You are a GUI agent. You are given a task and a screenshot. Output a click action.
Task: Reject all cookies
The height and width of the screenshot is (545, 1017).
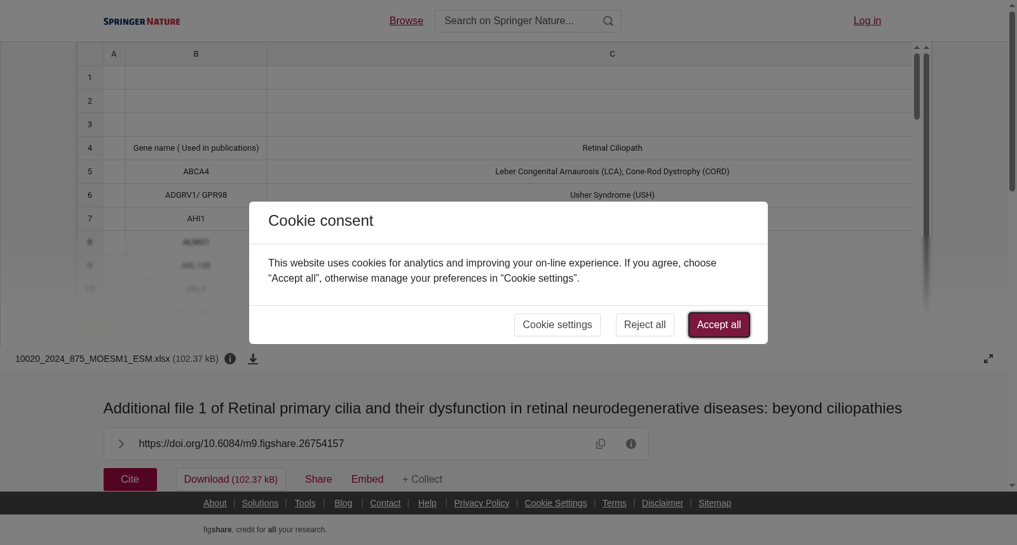(645, 325)
